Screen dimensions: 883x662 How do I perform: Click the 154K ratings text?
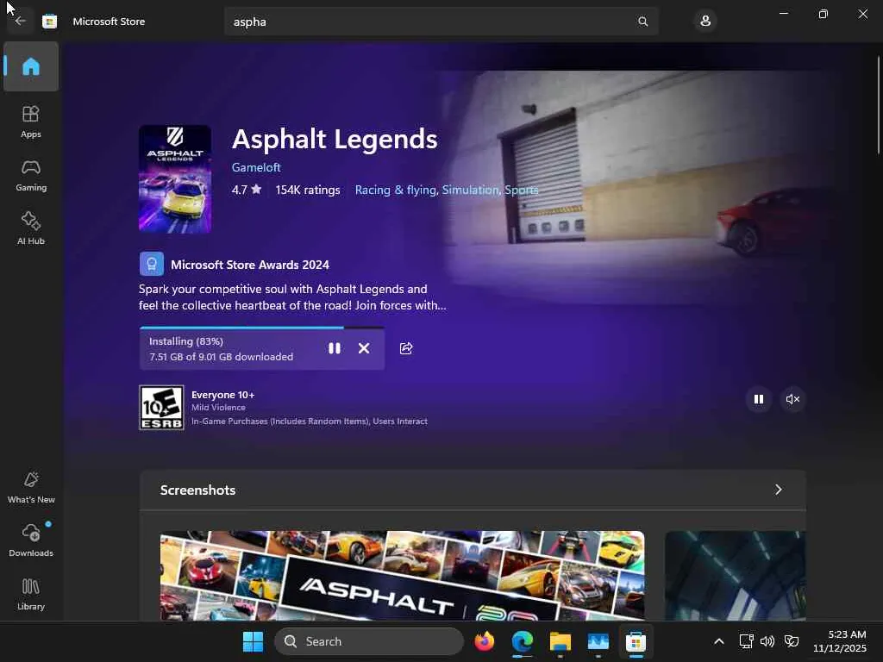(x=308, y=190)
